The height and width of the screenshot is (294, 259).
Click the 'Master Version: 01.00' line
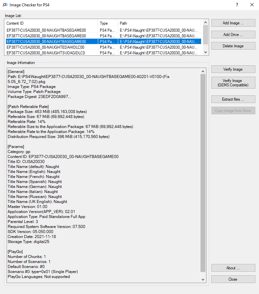pyautogui.click(x=28, y=207)
